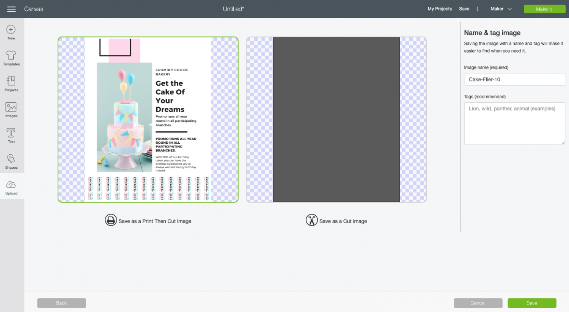
Task: Go to My Projects
Action: tap(439, 9)
